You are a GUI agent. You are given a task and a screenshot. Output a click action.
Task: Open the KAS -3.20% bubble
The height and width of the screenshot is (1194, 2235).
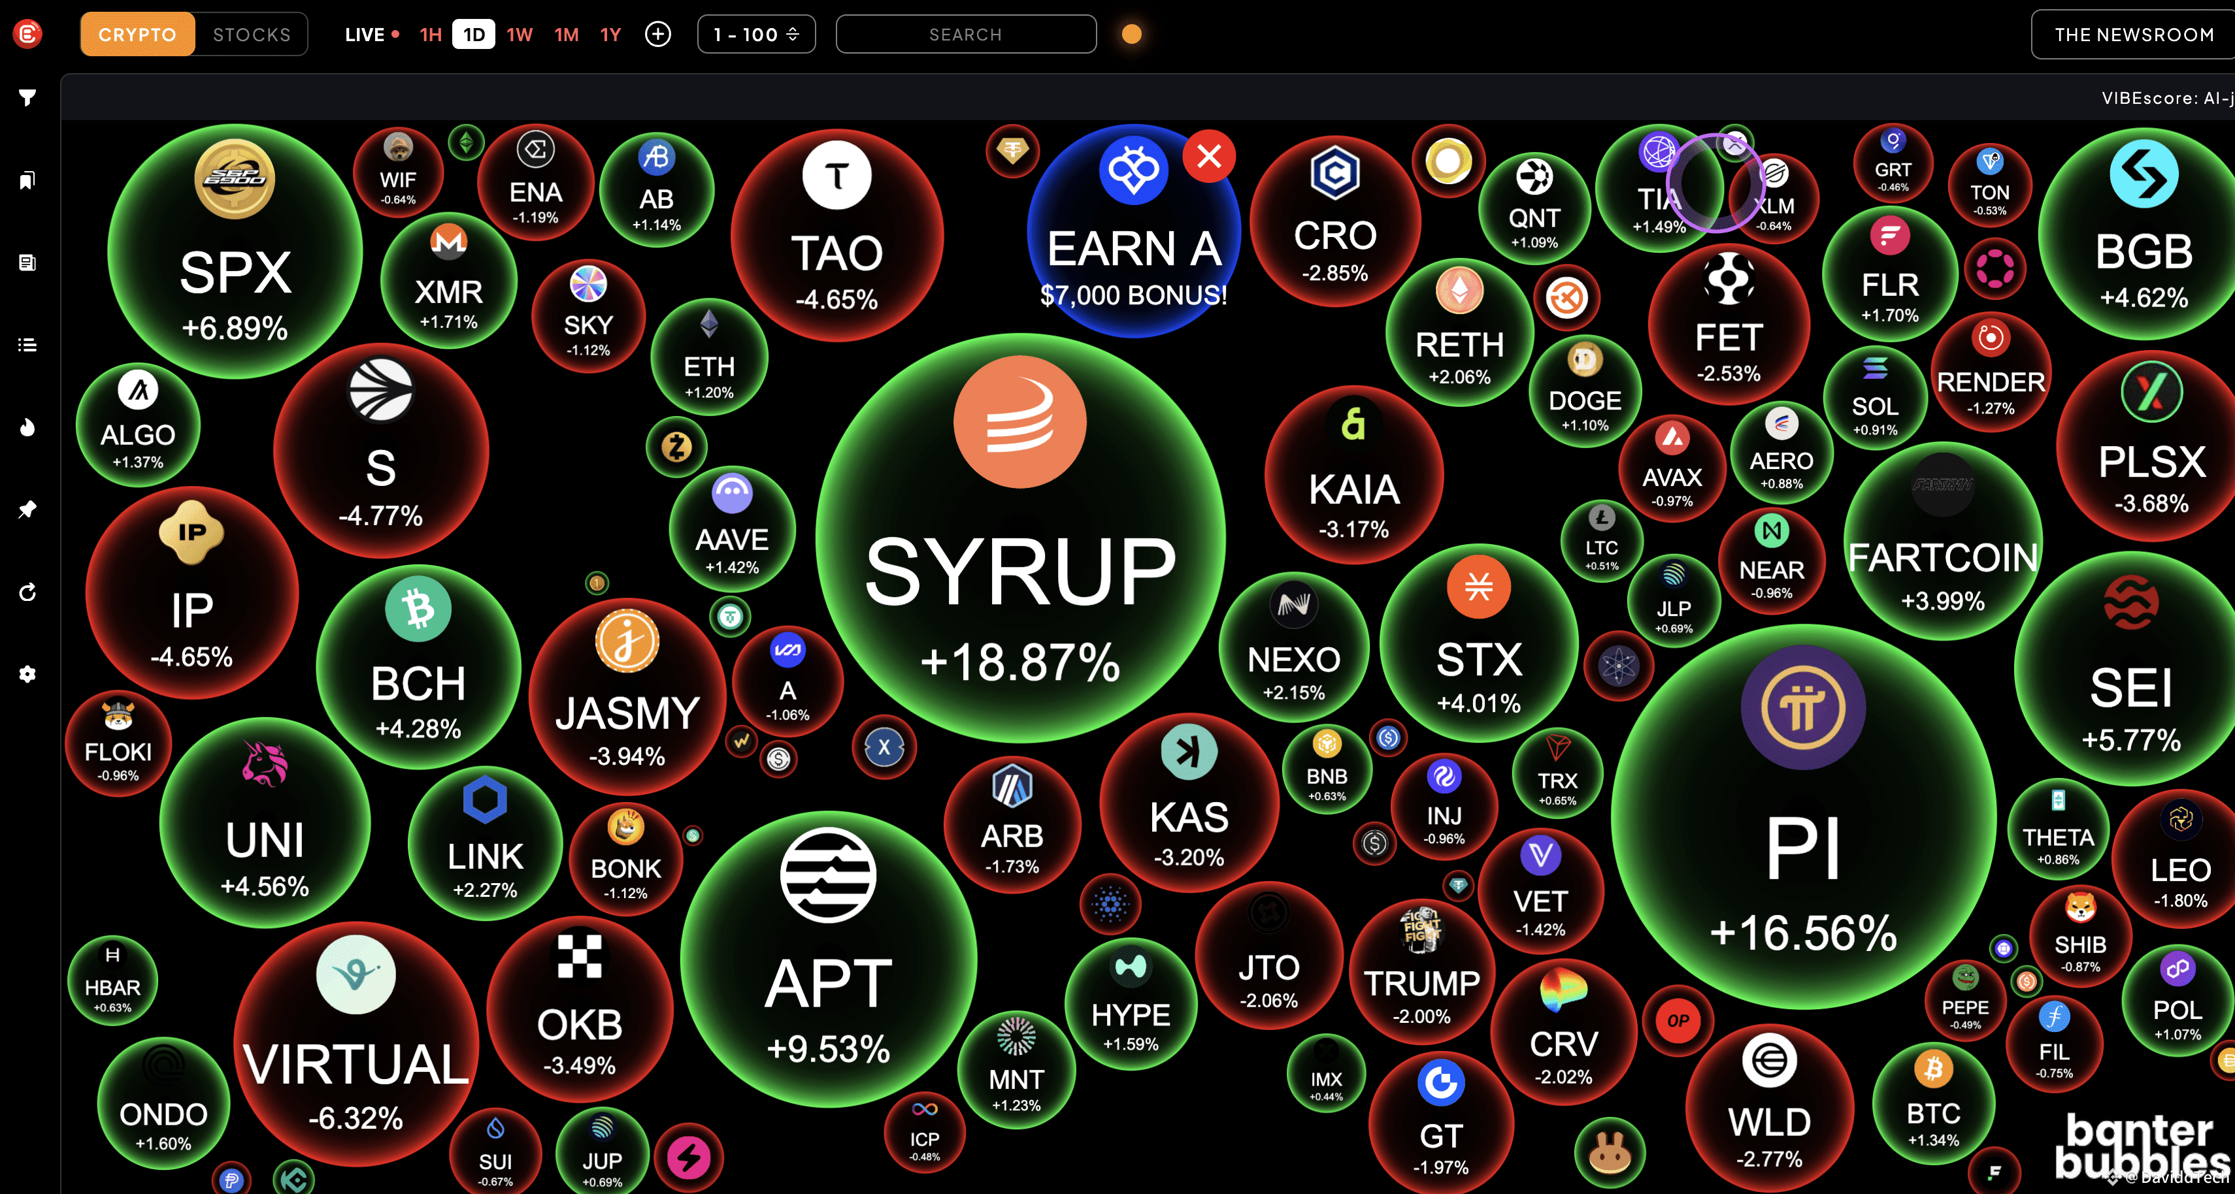(x=1189, y=803)
